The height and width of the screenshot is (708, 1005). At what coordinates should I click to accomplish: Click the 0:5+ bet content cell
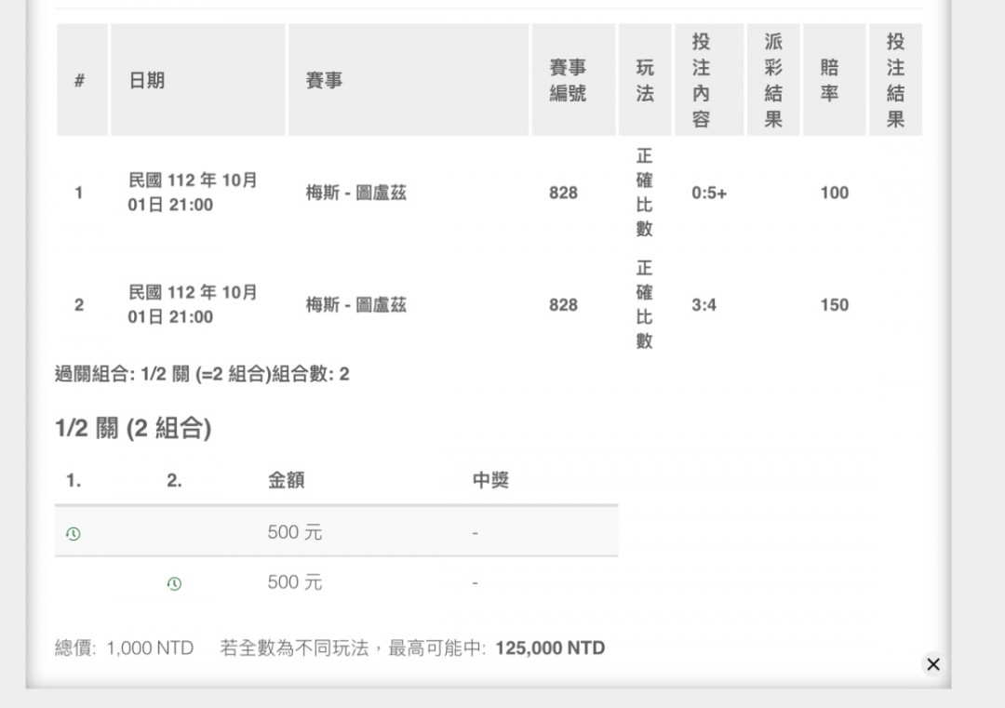point(709,193)
